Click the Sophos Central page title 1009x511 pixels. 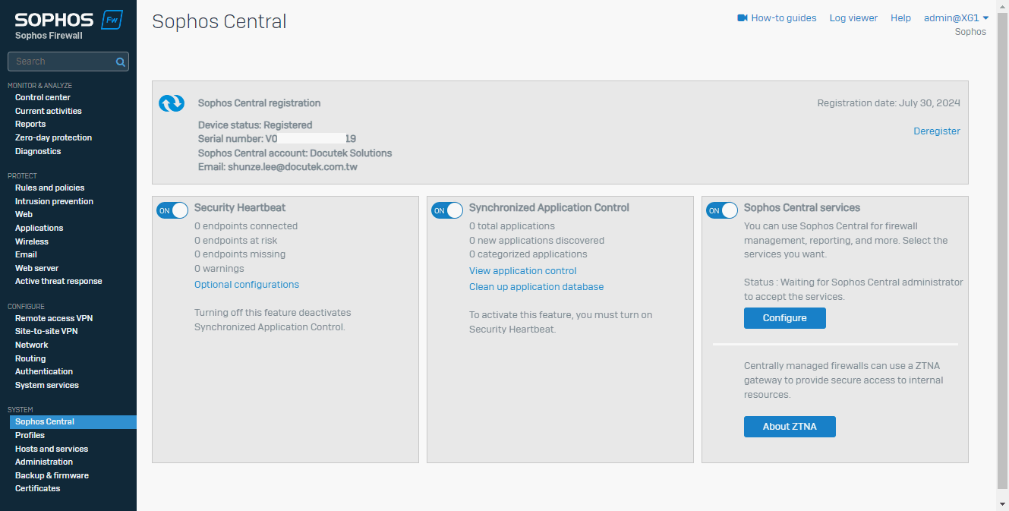click(x=219, y=21)
